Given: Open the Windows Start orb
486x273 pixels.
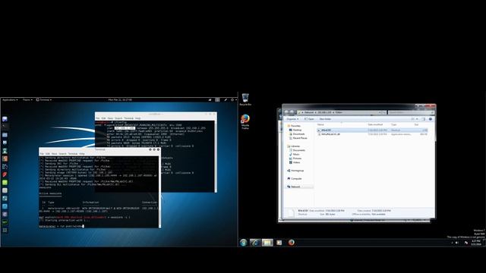Looking at the screenshot, I should pos(243,243).
